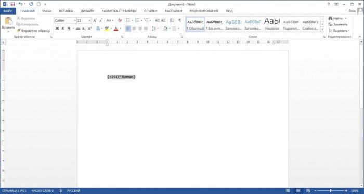Open the font size dropdown (11)

click(89, 20)
